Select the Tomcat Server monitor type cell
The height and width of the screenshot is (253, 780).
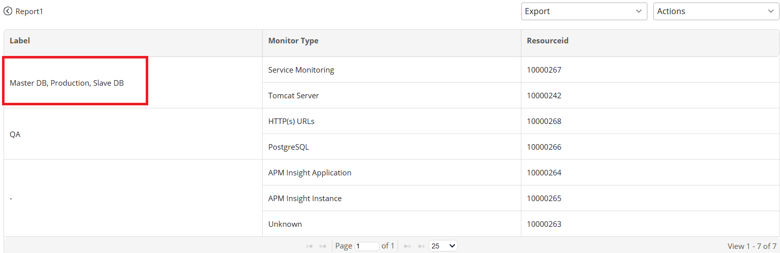(293, 96)
